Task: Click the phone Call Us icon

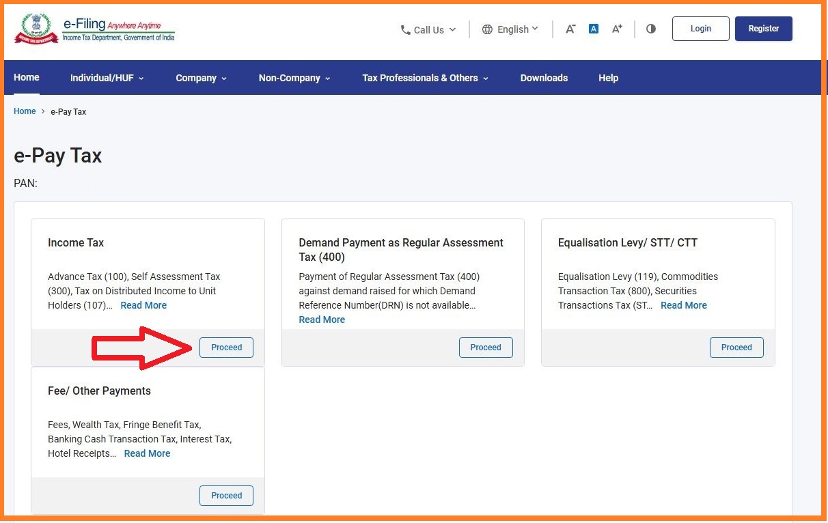Action: [406, 30]
